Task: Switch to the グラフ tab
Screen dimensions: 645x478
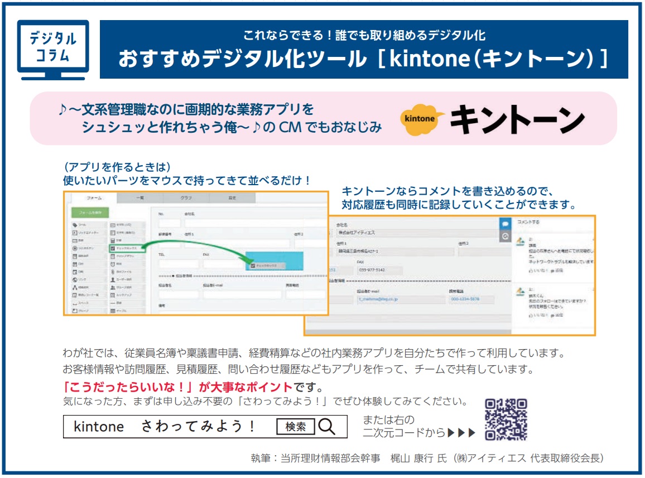Action: pyautogui.click(x=186, y=198)
